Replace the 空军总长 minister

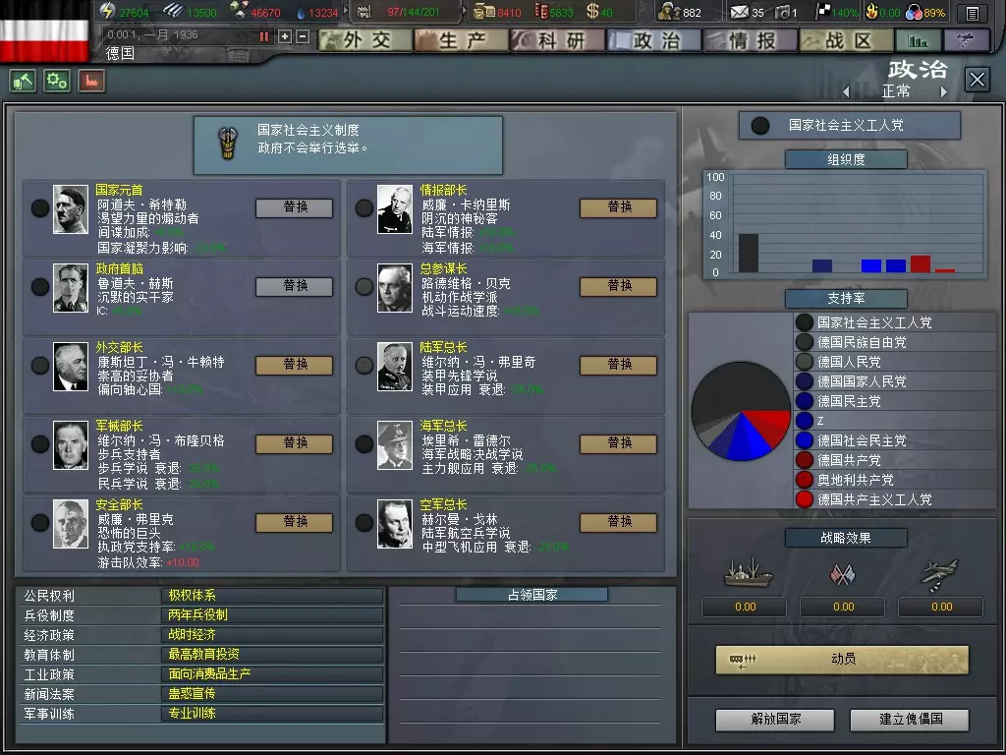[619, 523]
